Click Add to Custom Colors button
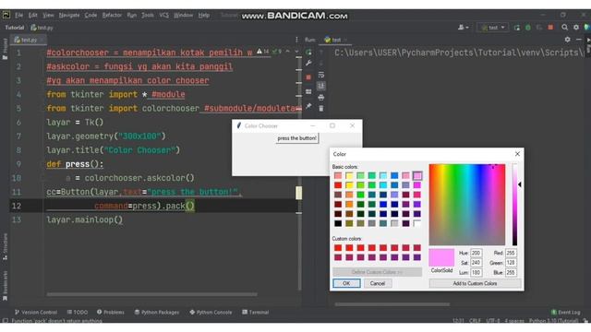 (475, 283)
